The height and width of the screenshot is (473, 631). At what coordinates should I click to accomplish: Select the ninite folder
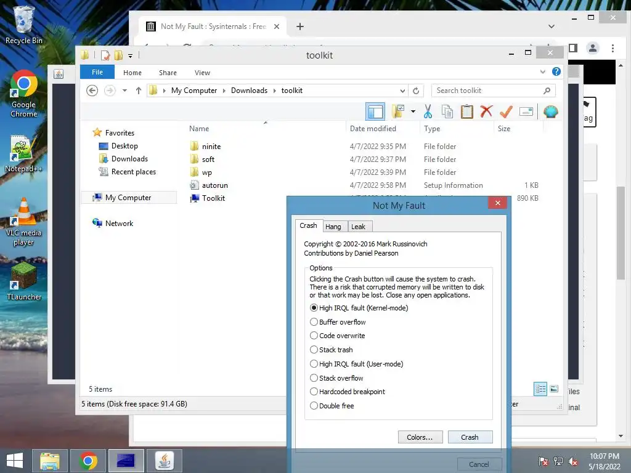tap(211, 147)
